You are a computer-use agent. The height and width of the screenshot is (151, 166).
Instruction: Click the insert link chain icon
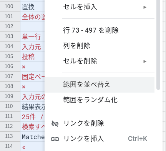click(x=55, y=139)
